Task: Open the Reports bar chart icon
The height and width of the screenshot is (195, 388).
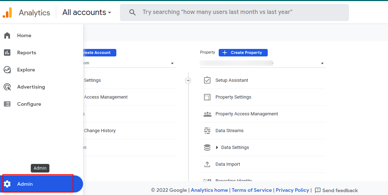Action: (x=7, y=52)
